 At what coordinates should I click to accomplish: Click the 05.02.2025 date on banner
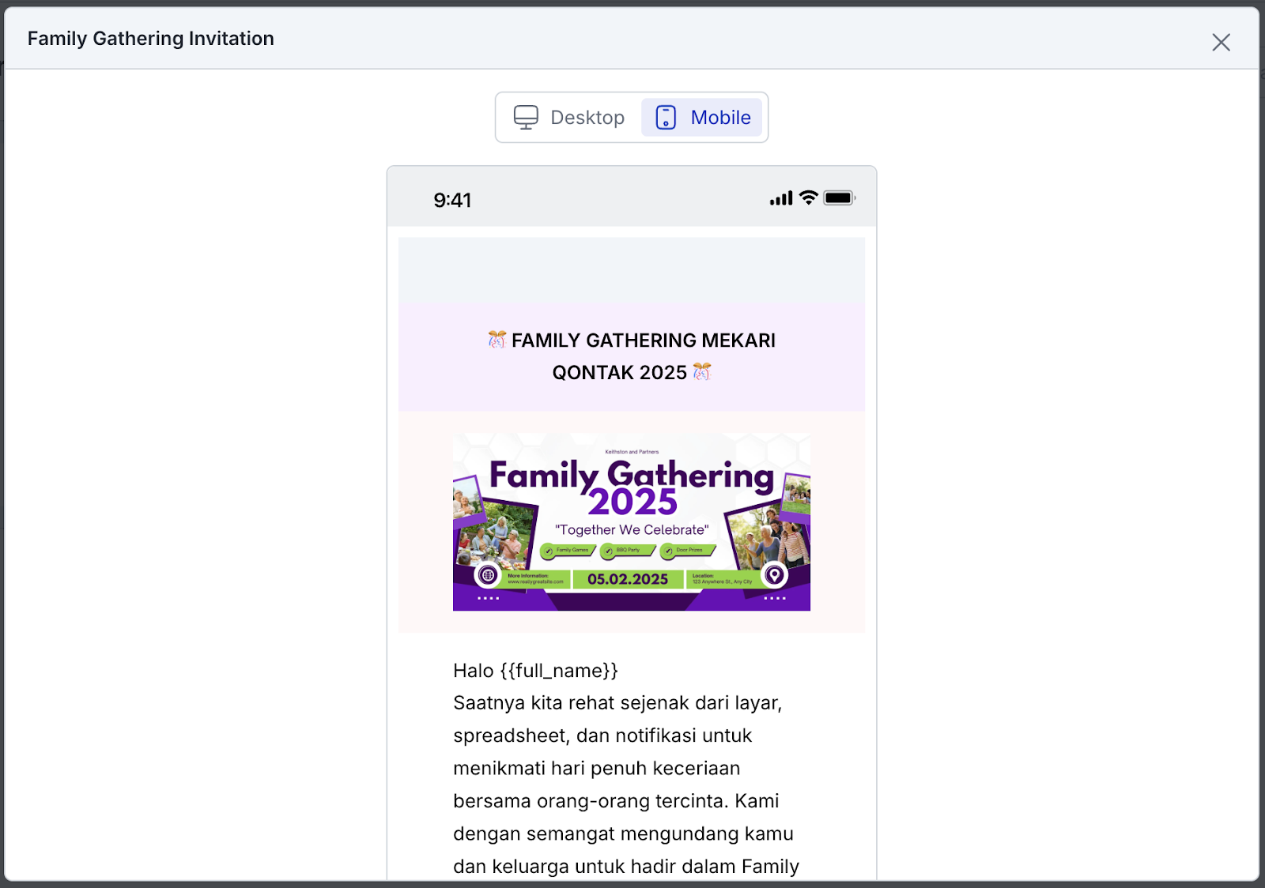pyautogui.click(x=628, y=579)
